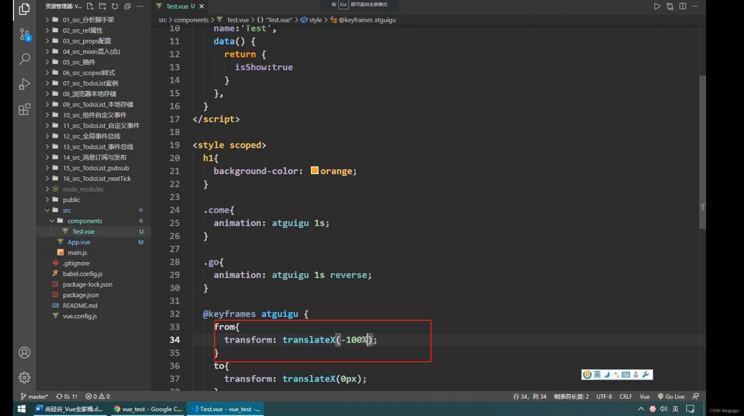Viewport: 744px width, 416px height.
Task: Select the Test.vue editor tab
Action: 180,6
